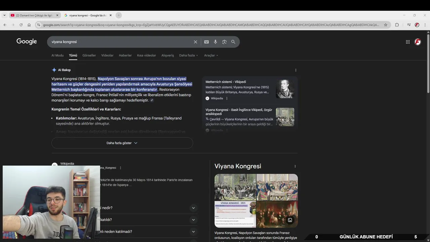Expand the question ending in 'katıldı?'
This screenshot has height=242, width=430.
coord(193,220)
